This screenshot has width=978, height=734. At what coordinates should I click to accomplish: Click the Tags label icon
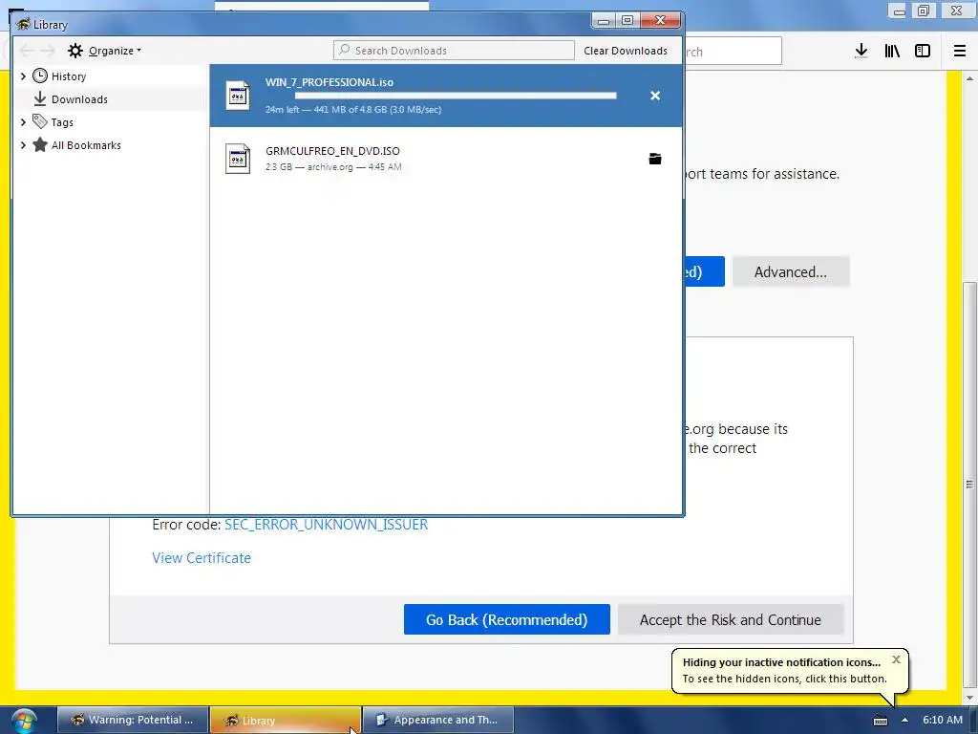pos(40,121)
